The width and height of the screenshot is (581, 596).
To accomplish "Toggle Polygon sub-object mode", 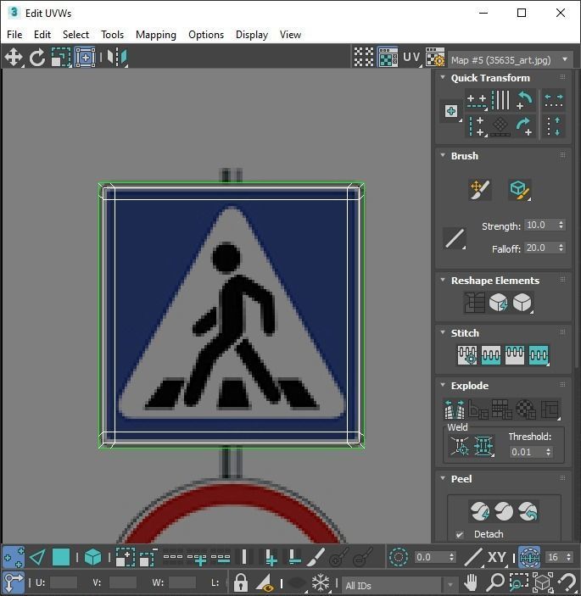I will pos(61,558).
